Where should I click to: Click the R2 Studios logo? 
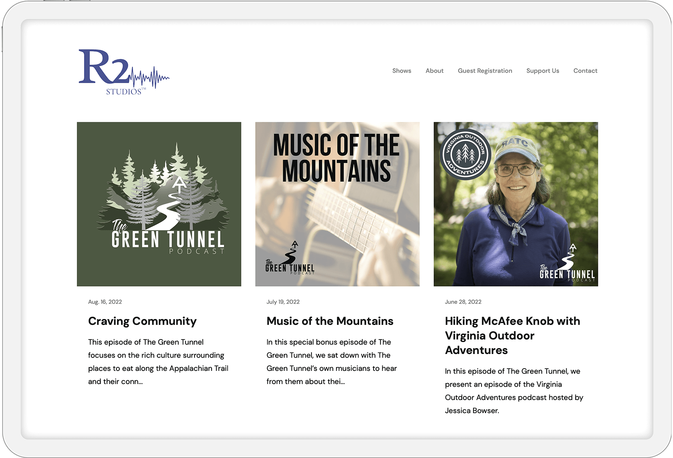[x=124, y=72]
